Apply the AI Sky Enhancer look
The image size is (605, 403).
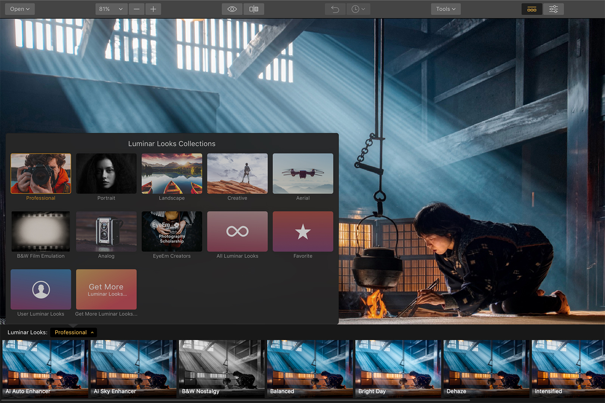pos(133,368)
